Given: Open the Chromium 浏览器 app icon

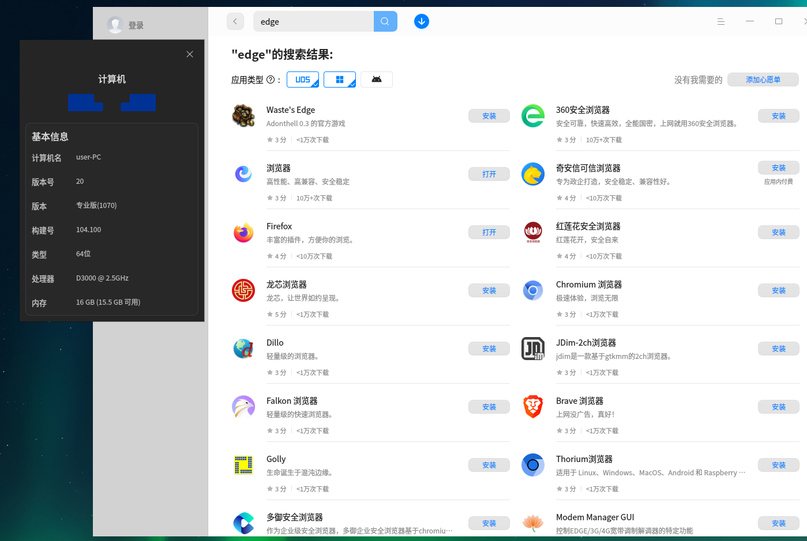Looking at the screenshot, I should [532, 290].
